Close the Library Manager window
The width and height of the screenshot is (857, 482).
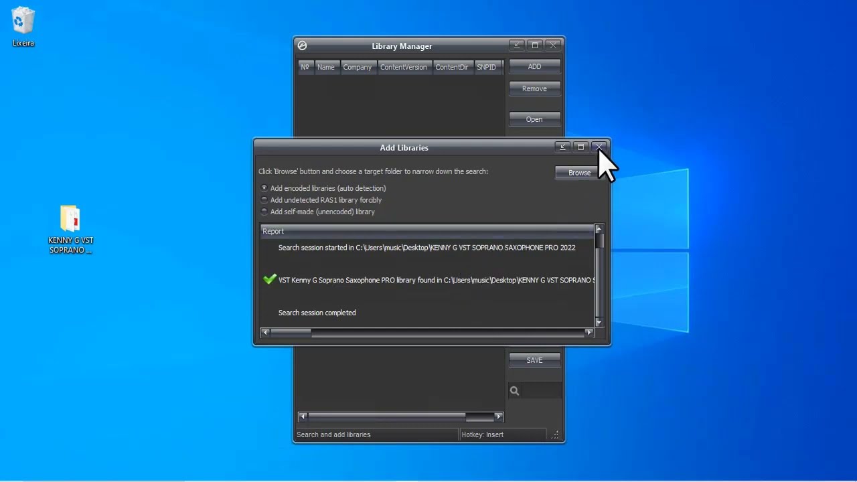(553, 45)
